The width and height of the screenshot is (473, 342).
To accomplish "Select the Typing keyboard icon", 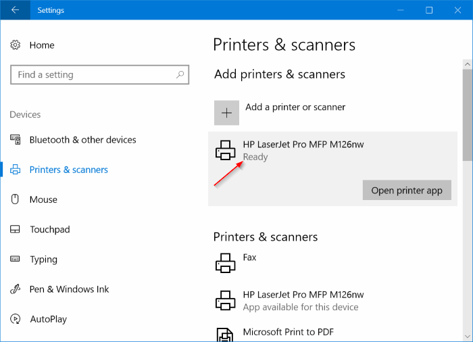I will [x=15, y=259].
